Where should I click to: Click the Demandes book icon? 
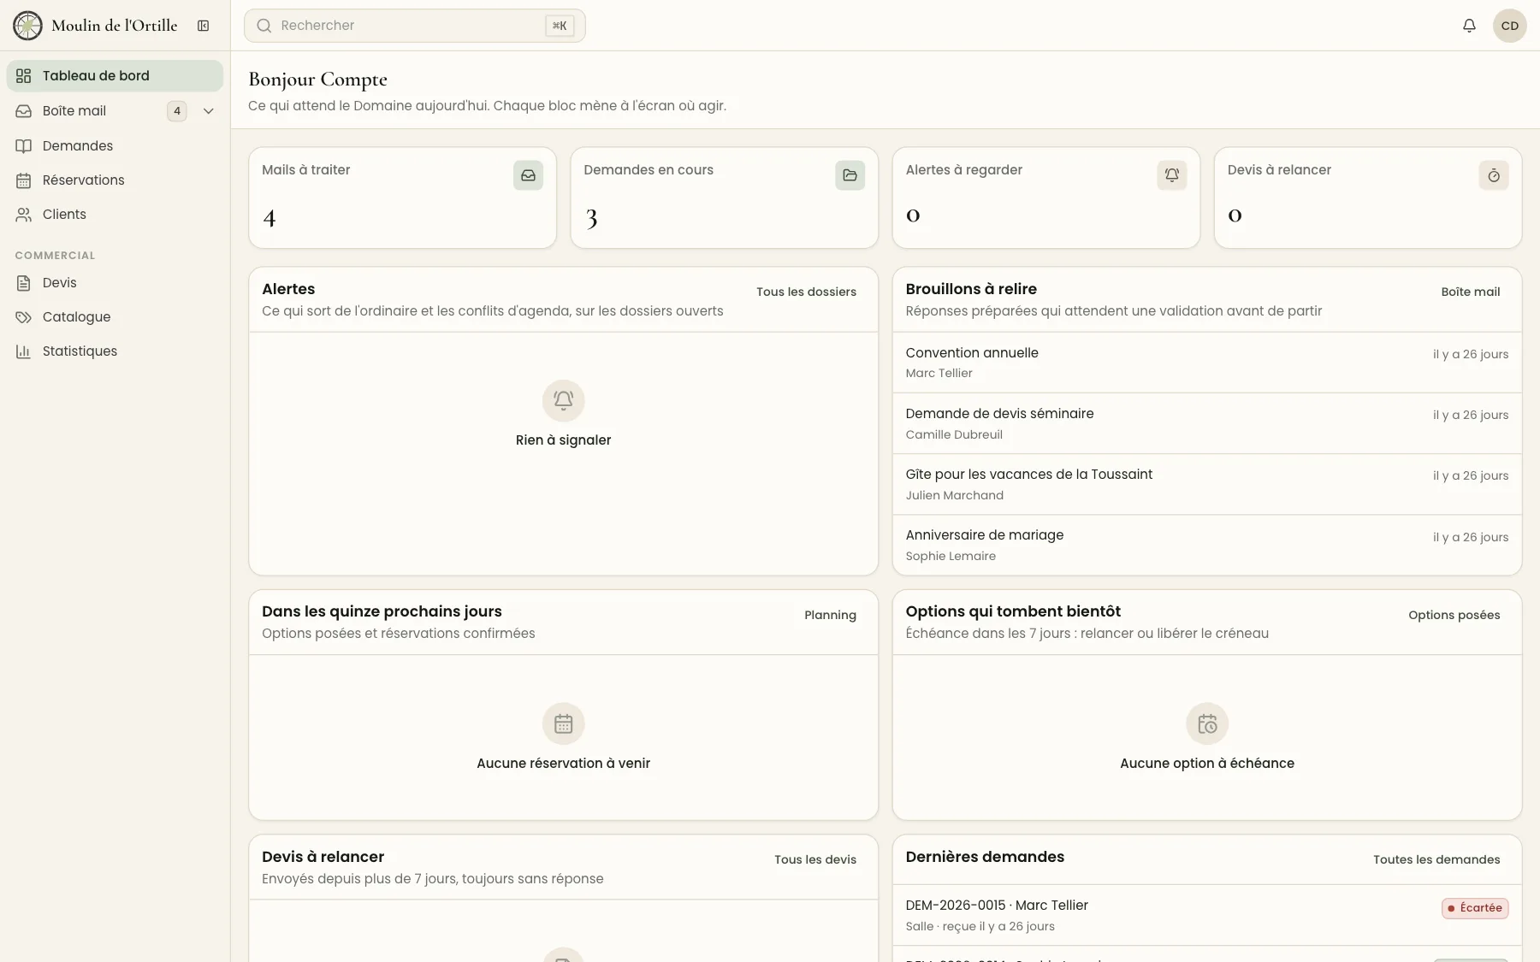pos(24,146)
